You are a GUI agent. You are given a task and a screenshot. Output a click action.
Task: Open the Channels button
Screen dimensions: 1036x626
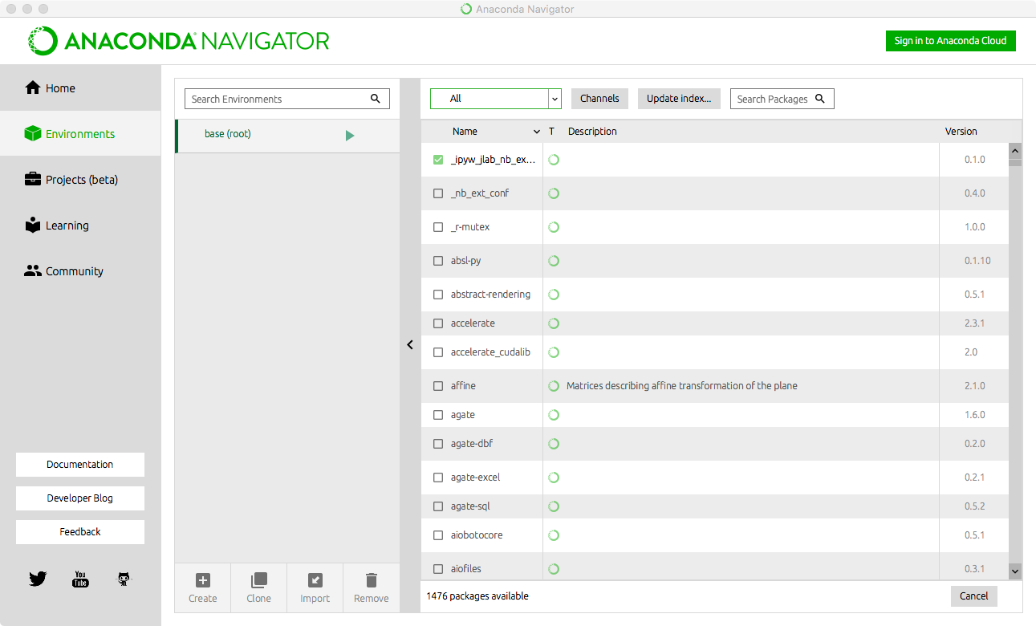coord(599,99)
